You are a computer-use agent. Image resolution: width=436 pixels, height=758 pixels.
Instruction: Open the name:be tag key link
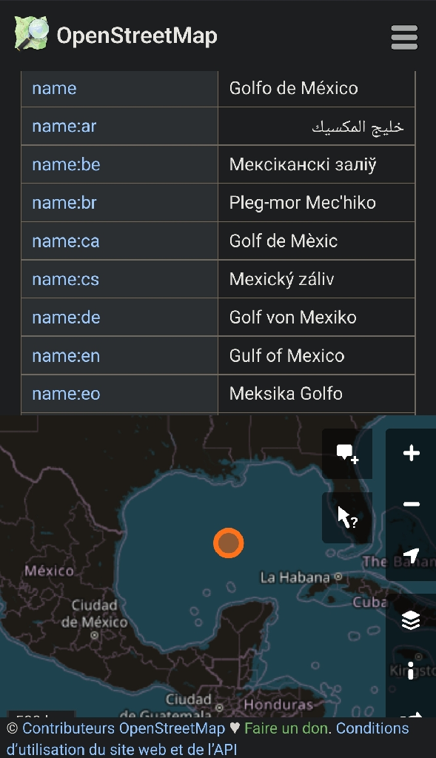pos(66,164)
